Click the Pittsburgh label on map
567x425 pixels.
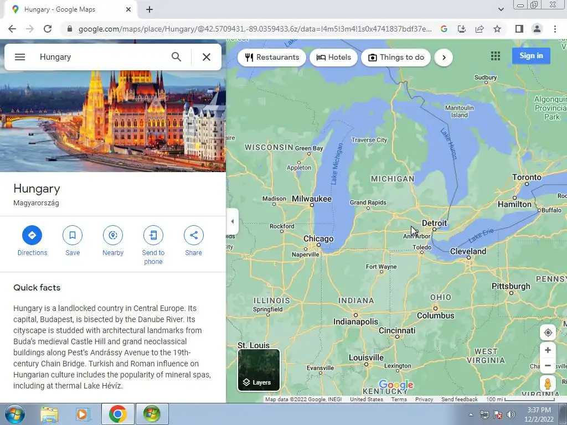511,286
